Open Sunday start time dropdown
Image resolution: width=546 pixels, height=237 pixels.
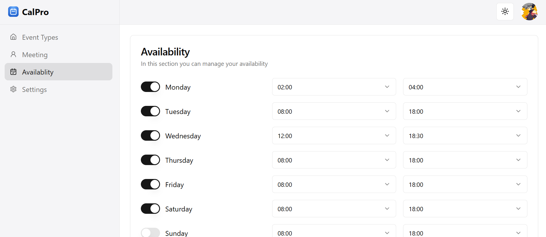pos(334,231)
